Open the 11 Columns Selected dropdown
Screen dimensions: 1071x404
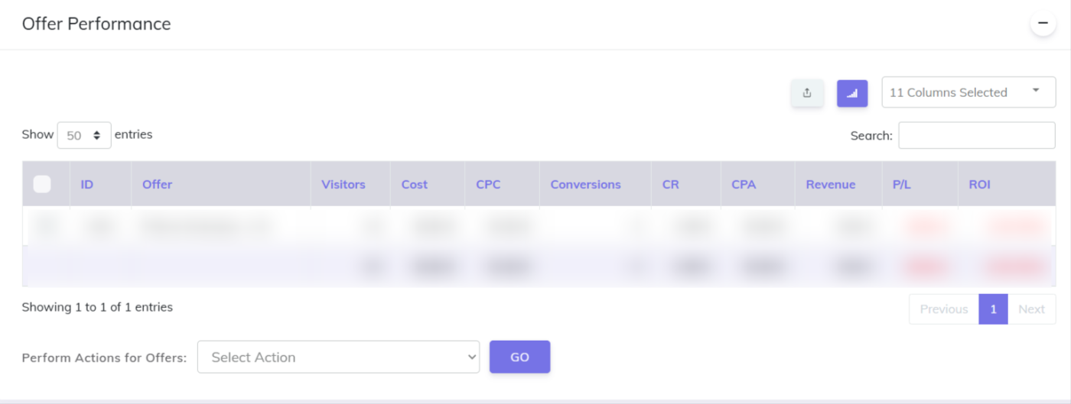point(968,92)
